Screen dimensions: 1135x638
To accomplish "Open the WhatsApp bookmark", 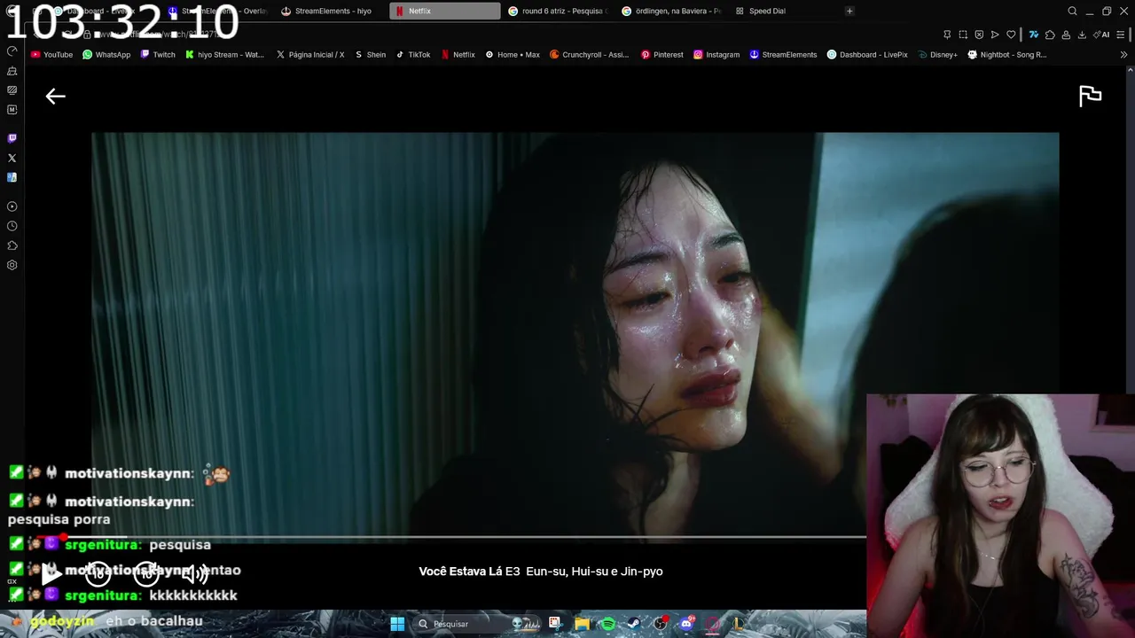I will click(x=106, y=54).
